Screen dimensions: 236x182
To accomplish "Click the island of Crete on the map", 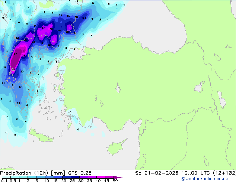I will point(41,135).
